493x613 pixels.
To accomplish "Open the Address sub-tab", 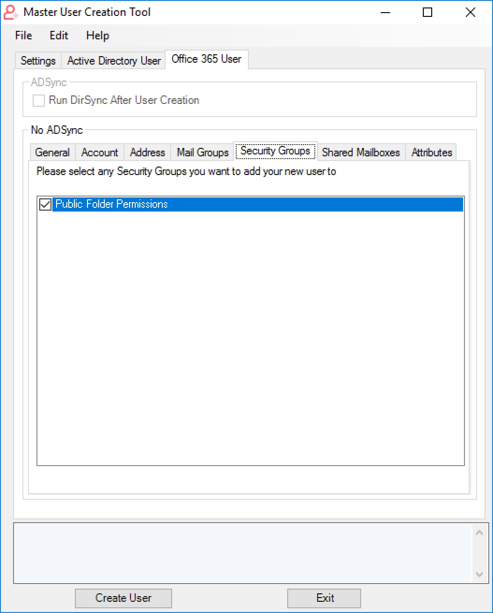I will click(147, 153).
